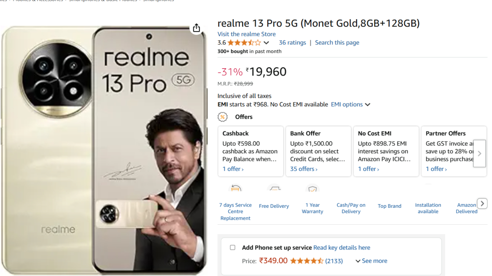The height and width of the screenshot is (276, 492).
Task: Click the share icon on product image
Action: click(x=196, y=28)
